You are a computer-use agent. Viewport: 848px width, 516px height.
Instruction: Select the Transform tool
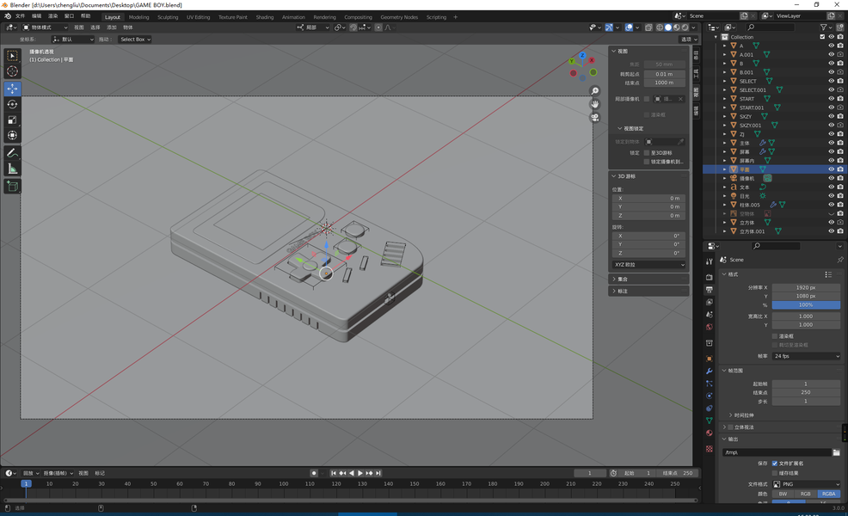12,136
